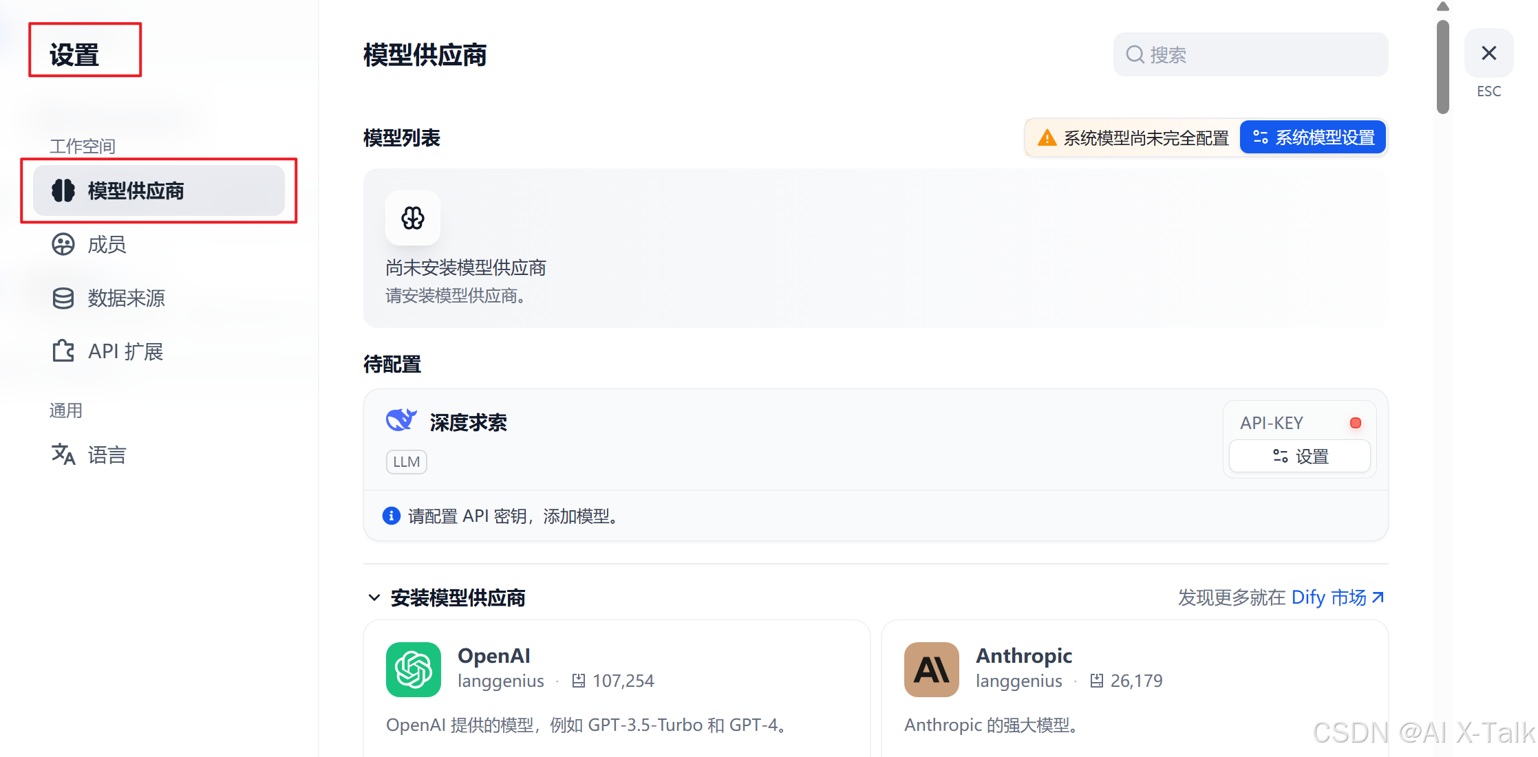1538x757 pixels.
Task: Click the OpenAI logo icon
Action: [x=413, y=669]
